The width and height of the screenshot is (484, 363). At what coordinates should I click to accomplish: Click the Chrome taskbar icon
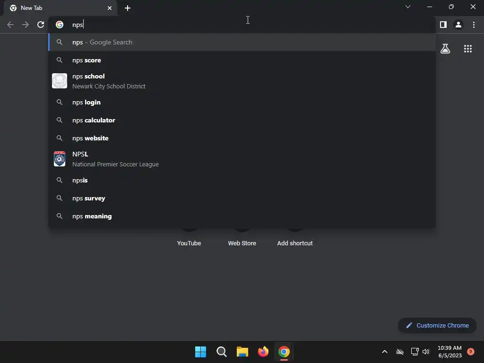click(x=284, y=352)
